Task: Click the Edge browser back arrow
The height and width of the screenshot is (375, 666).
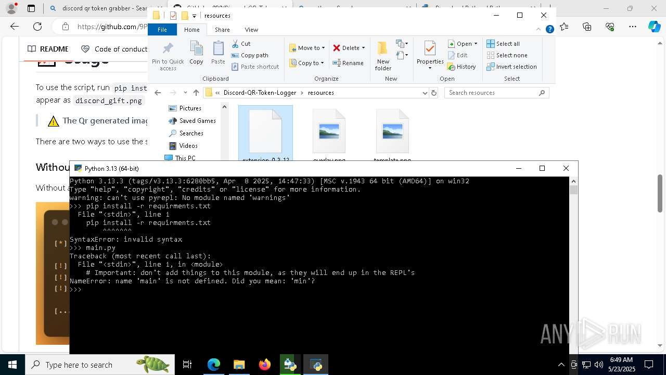Action: 15,27
